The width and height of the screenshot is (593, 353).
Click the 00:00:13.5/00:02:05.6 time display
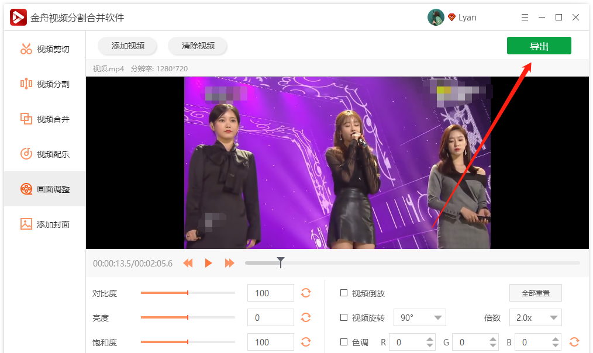pos(133,264)
